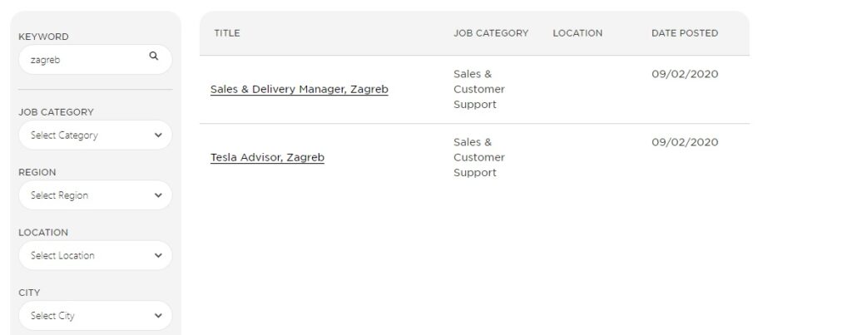Focus the Keyword input containing 'zagreb'
This screenshot has height=335, width=852.
[x=83, y=60]
